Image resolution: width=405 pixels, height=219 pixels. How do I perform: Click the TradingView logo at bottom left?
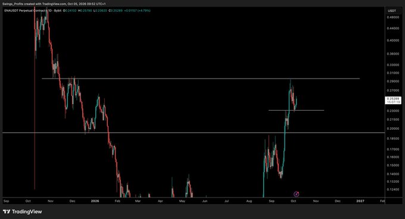(23, 212)
